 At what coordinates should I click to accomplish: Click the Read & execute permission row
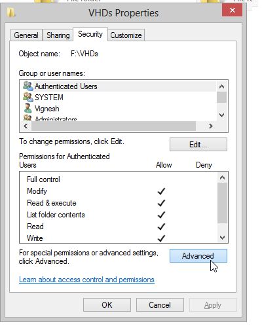click(119, 203)
